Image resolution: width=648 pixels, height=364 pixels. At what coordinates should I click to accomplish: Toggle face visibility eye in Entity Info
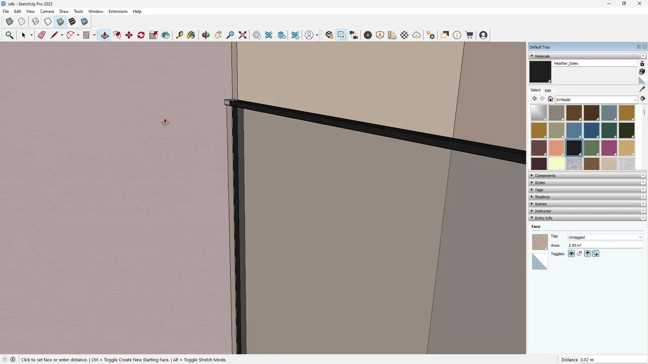[571, 253]
